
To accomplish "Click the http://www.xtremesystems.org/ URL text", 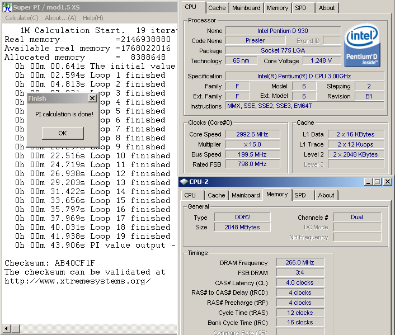I will tap(78, 281).
